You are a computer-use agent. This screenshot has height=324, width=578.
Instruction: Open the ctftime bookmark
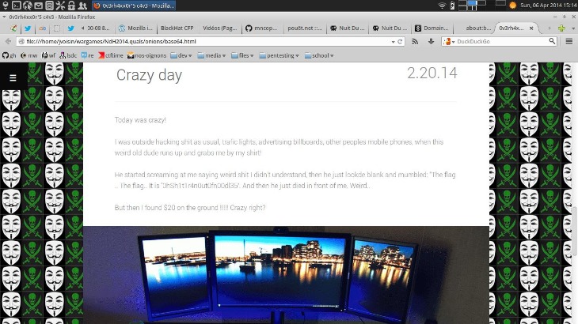(111, 55)
